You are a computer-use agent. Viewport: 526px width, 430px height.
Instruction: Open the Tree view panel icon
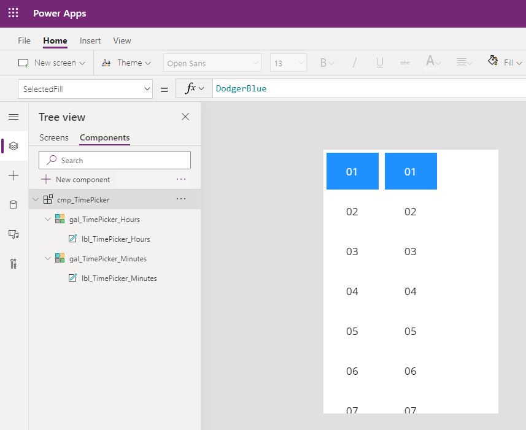click(14, 146)
